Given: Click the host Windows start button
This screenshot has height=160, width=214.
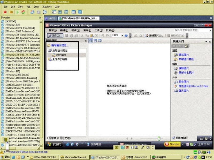Looking at the screenshot, I should [5, 157].
